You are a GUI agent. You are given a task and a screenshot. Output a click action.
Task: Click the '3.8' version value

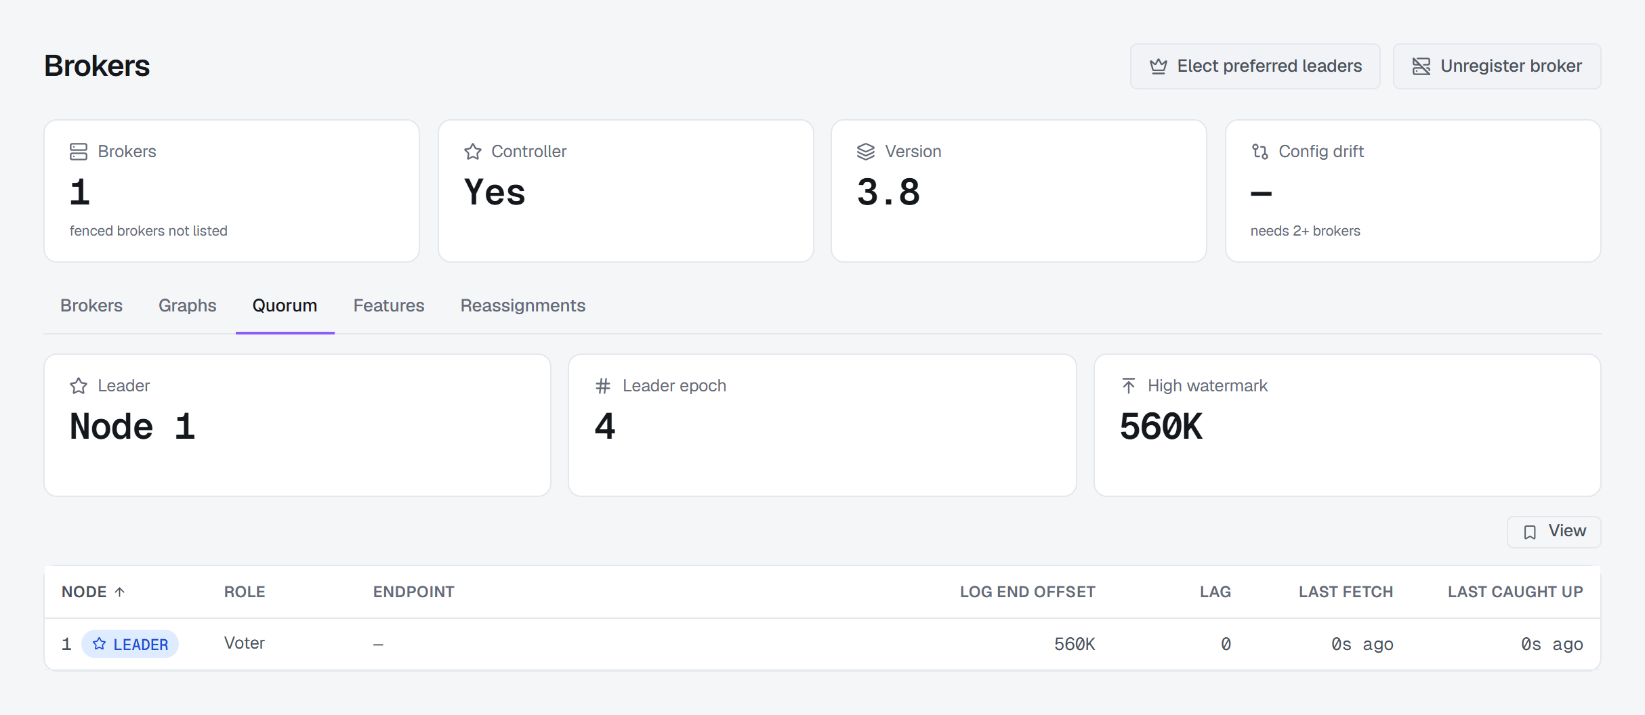pyautogui.click(x=889, y=192)
